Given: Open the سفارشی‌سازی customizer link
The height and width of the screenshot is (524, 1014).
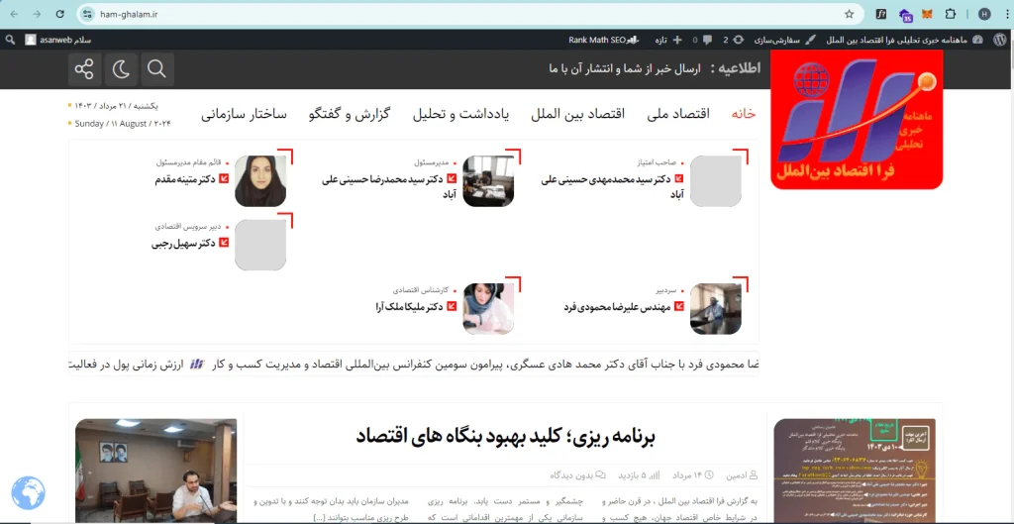Looking at the screenshot, I should 785,40.
